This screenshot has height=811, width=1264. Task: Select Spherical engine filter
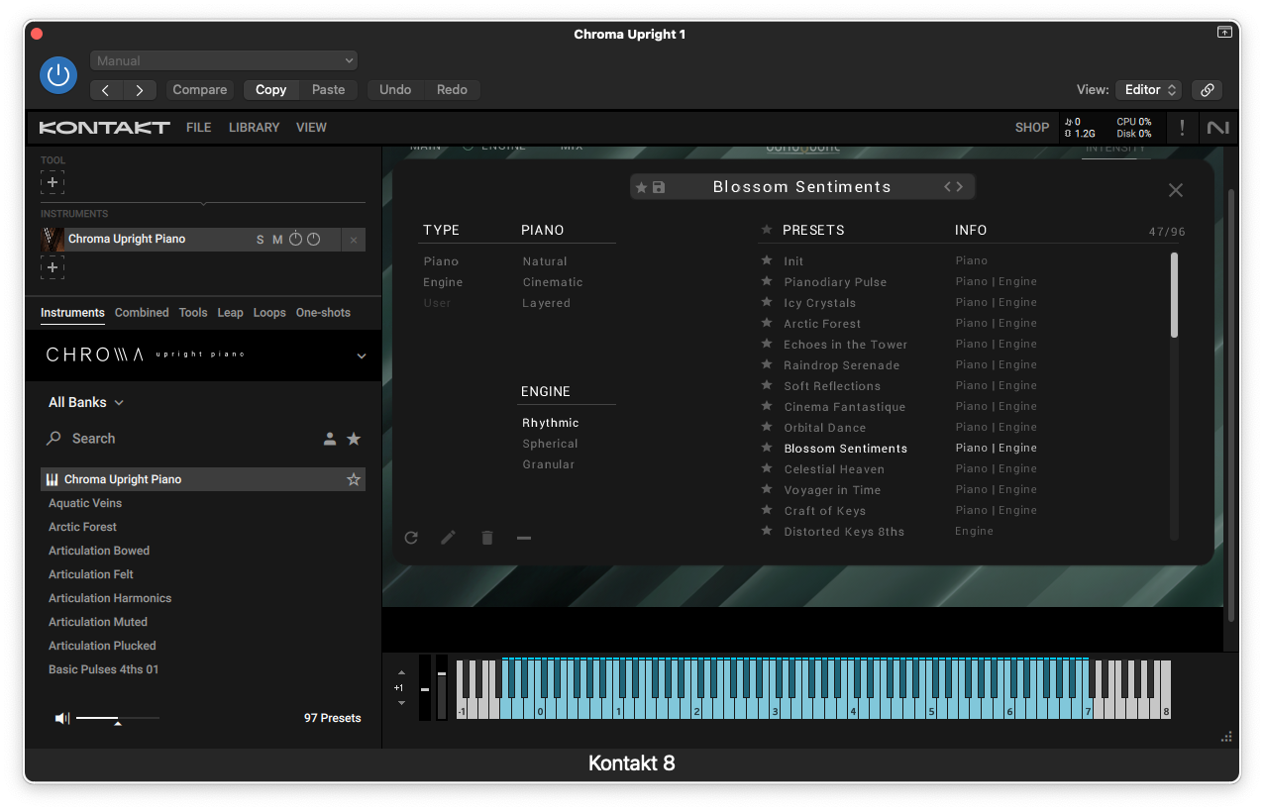pos(550,444)
